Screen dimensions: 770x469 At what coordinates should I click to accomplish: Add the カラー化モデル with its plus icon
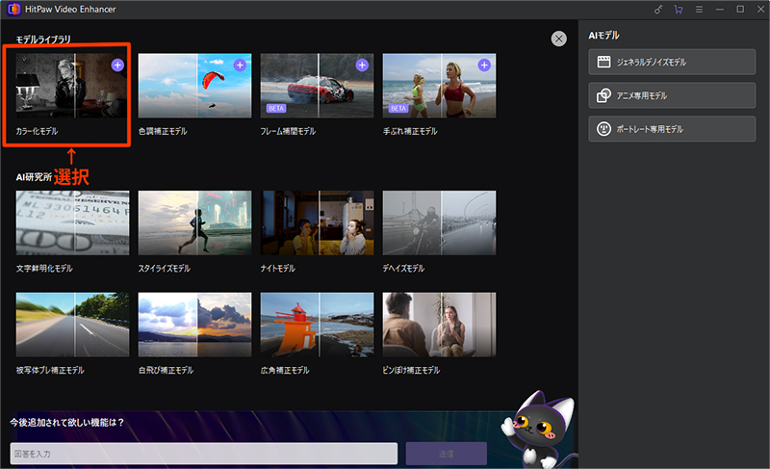[x=117, y=65]
